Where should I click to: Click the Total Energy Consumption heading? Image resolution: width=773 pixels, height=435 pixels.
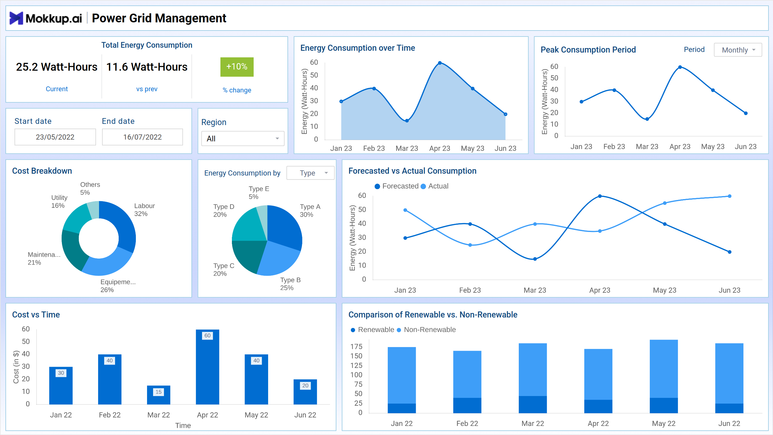147,45
